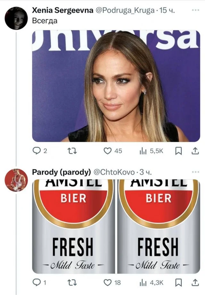
Task: Expand the left Amstel Bier can image
Action: pos(74,226)
